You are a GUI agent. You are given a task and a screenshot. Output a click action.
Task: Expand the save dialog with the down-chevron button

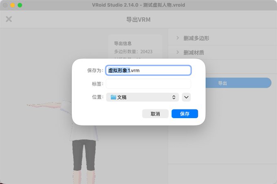pos(186,97)
